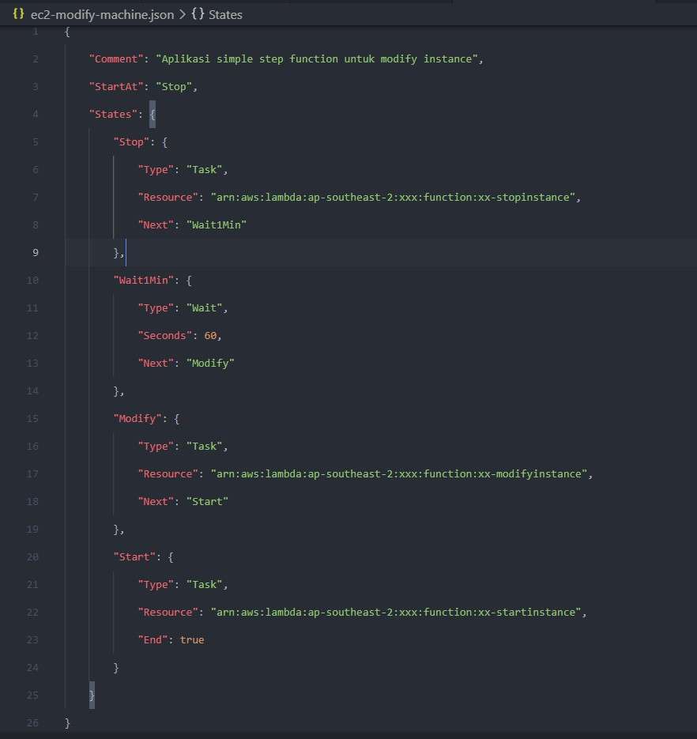697x739 pixels.
Task: Click the Seconds value 60
Action: point(211,335)
